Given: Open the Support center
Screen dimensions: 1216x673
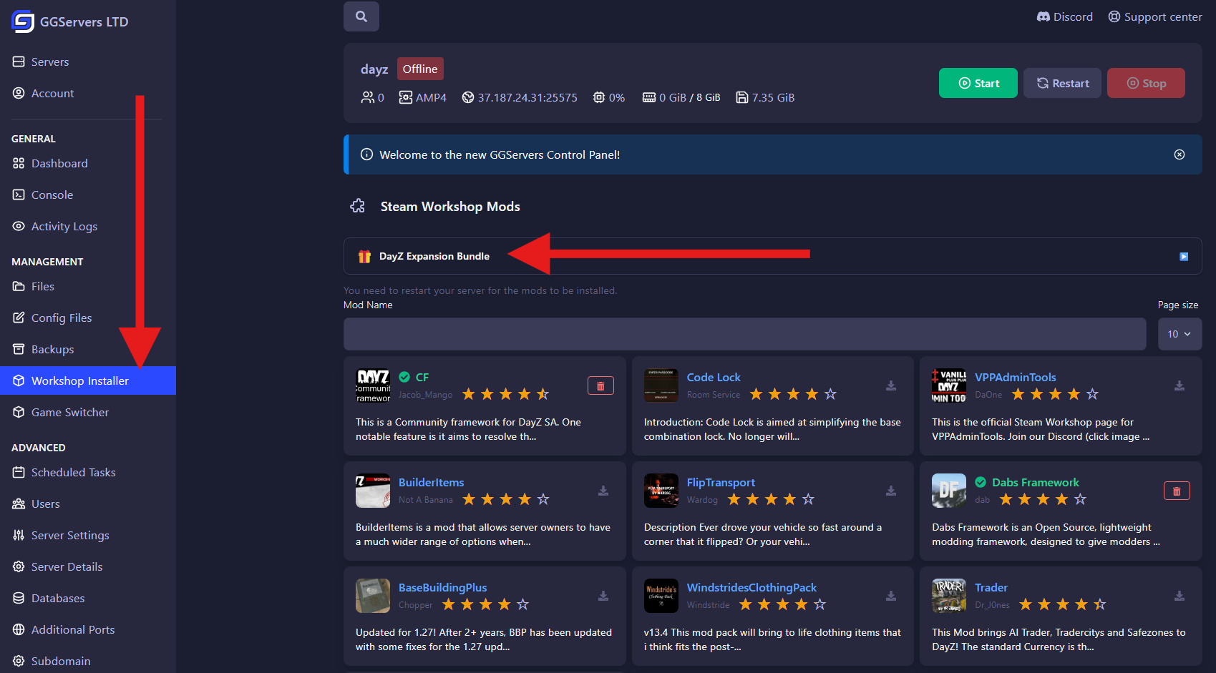Looking at the screenshot, I should (1154, 16).
